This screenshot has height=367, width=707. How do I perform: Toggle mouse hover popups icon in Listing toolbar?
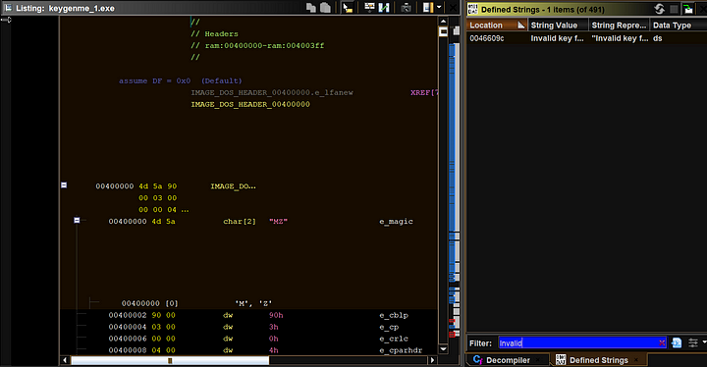348,8
